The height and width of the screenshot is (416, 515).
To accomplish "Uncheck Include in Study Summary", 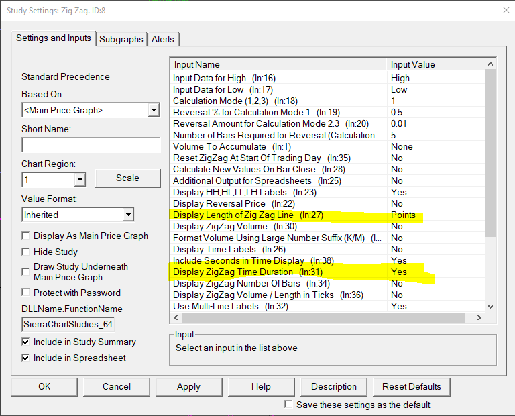I will click(x=26, y=342).
